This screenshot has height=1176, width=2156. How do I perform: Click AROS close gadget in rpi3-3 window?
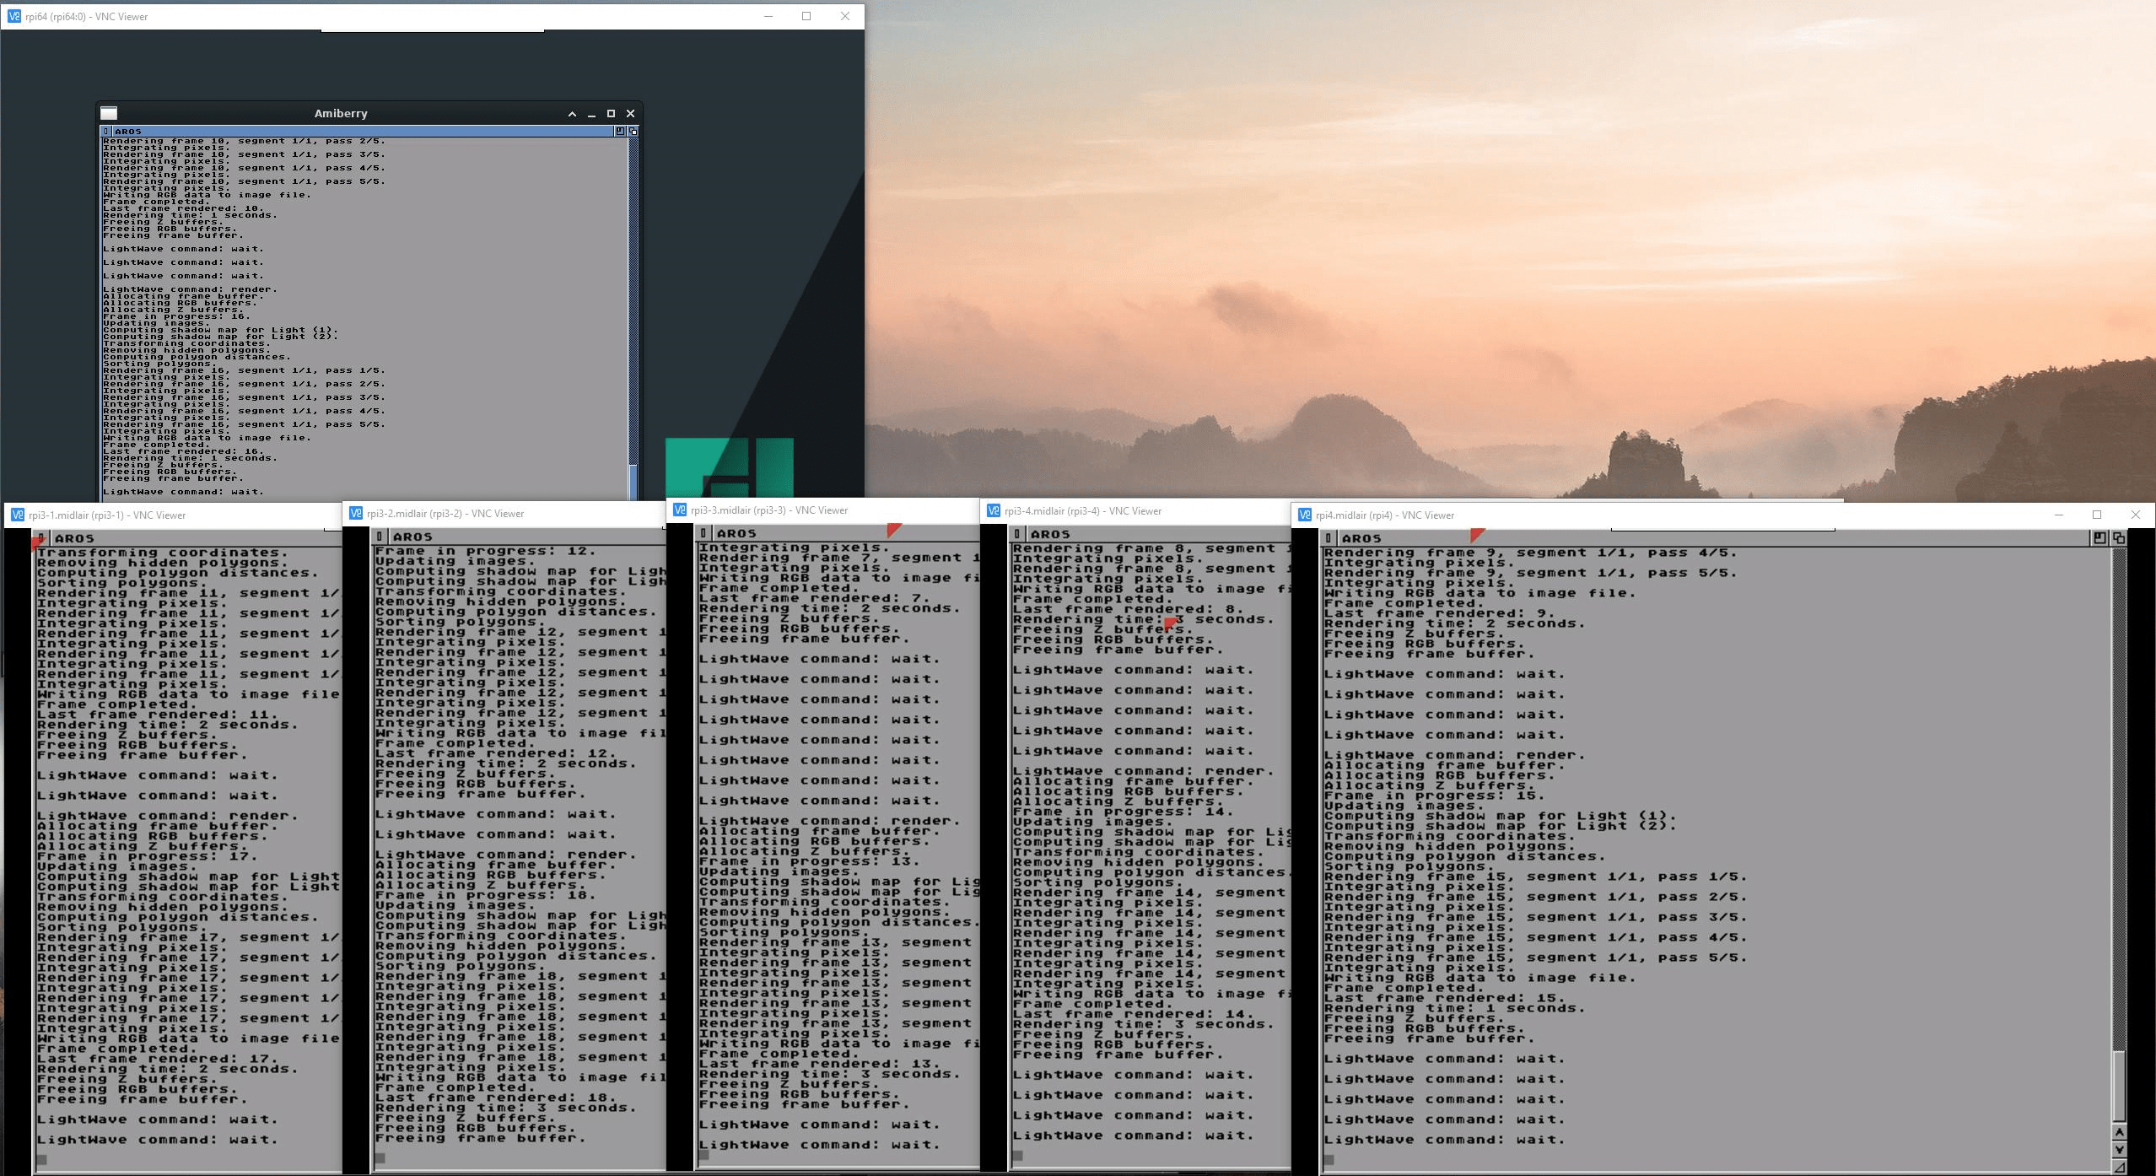tap(703, 533)
